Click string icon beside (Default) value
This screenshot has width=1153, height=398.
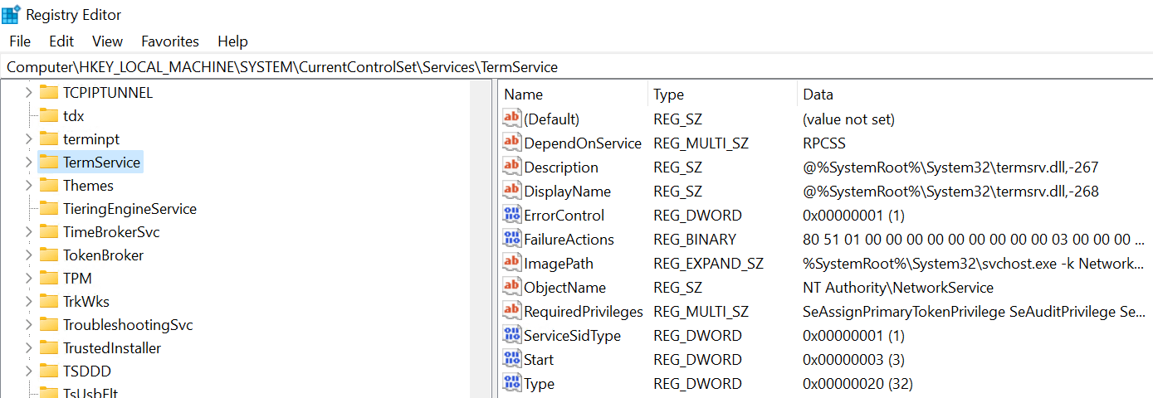click(x=512, y=119)
